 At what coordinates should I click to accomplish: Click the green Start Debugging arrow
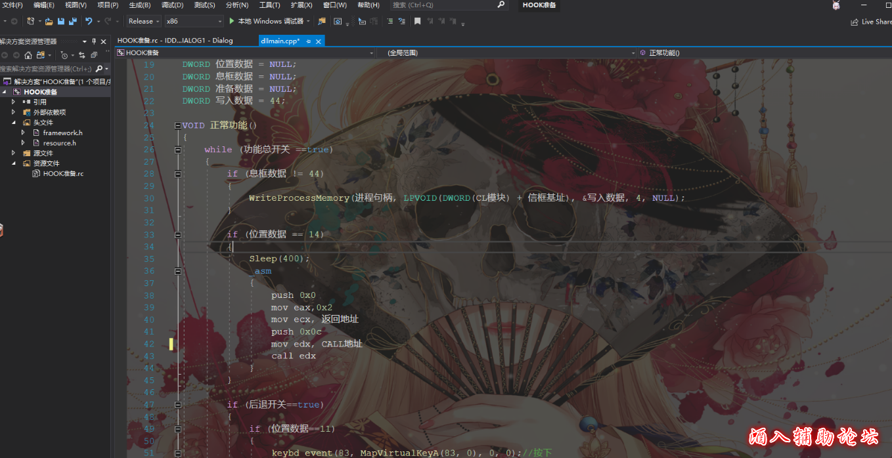pos(232,21)
